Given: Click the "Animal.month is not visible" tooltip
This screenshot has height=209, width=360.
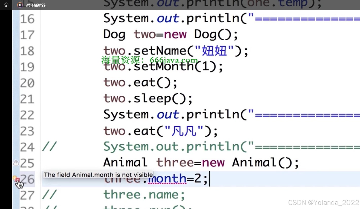Looking at the screenshot, I should pyautogui.click(x=98, y=175).
